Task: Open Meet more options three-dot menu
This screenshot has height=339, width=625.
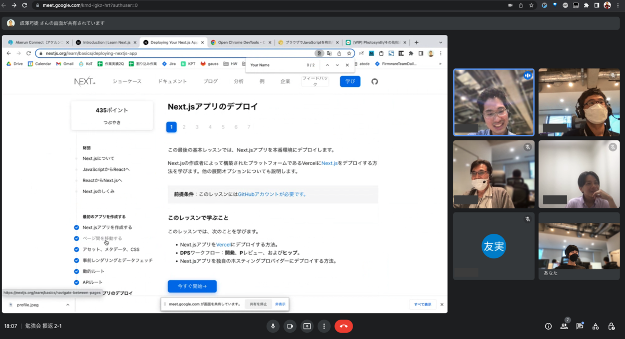Action: pyautogui.click(x=324, y=326)
